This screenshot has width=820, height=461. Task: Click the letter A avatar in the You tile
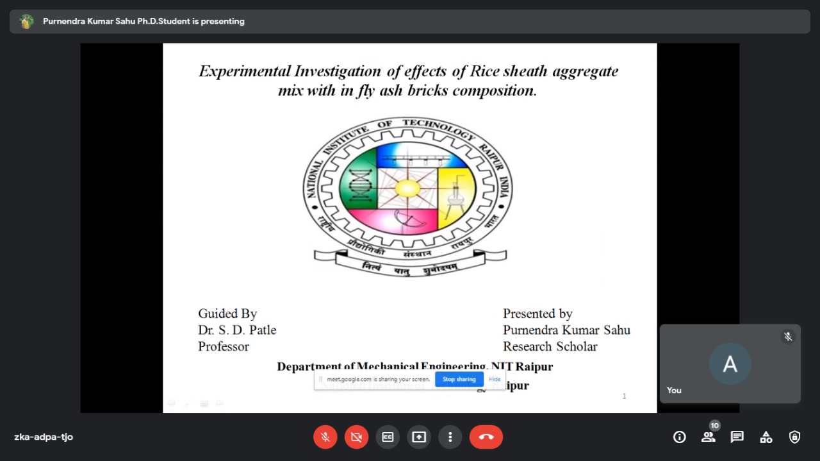coord(730,364)
